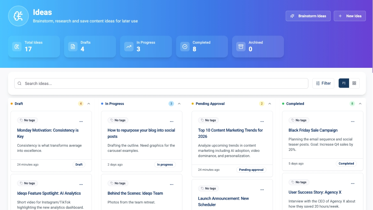Collapse the Completed column
373x210 pixels.
(360, 104)
